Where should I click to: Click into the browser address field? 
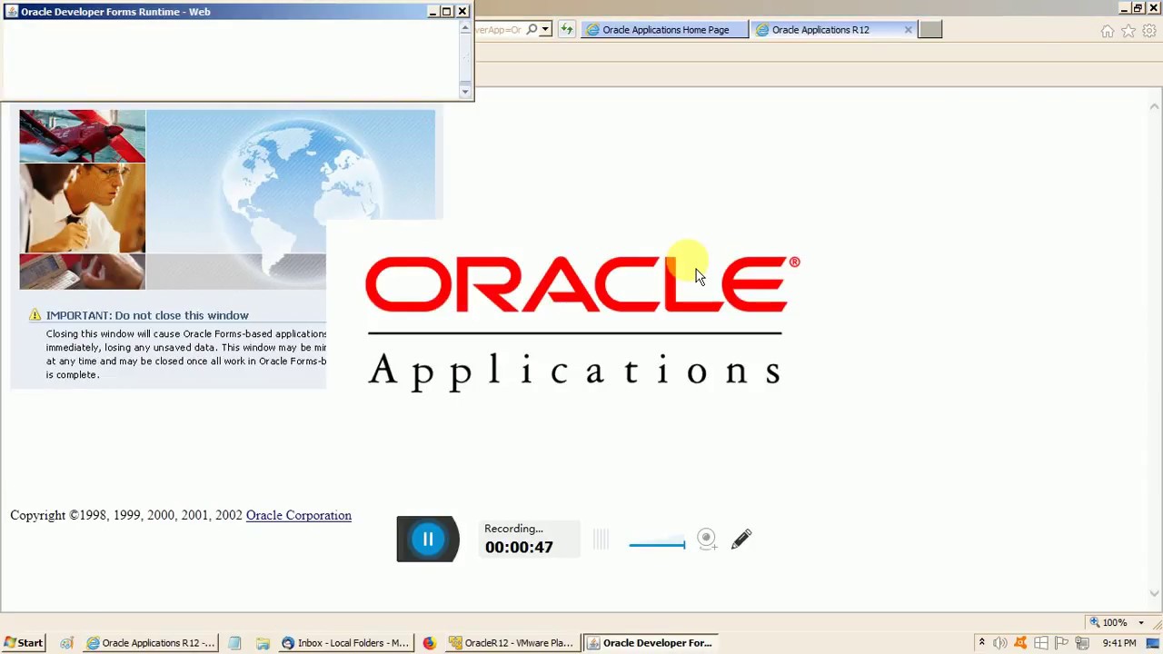(500, 30)
